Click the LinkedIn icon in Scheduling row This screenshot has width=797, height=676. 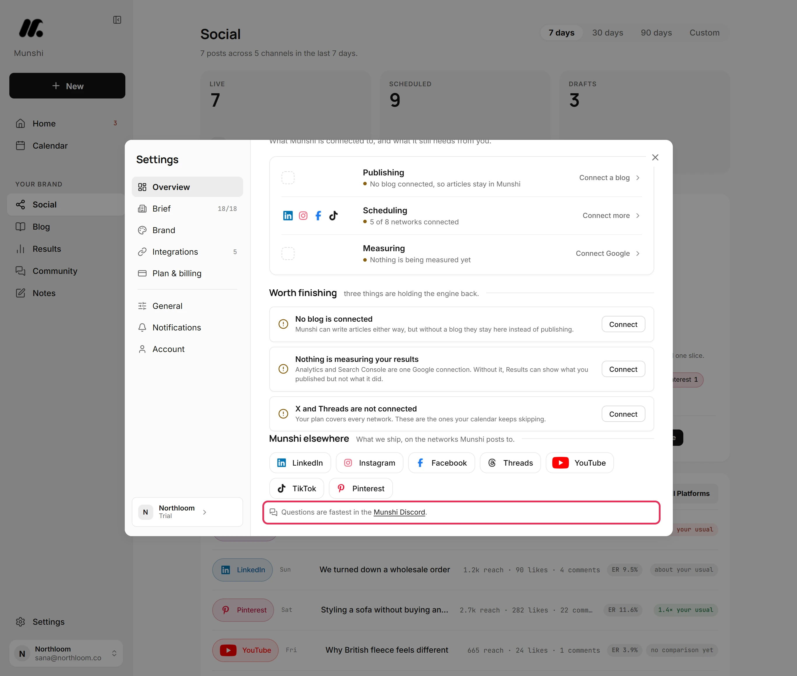287,216
